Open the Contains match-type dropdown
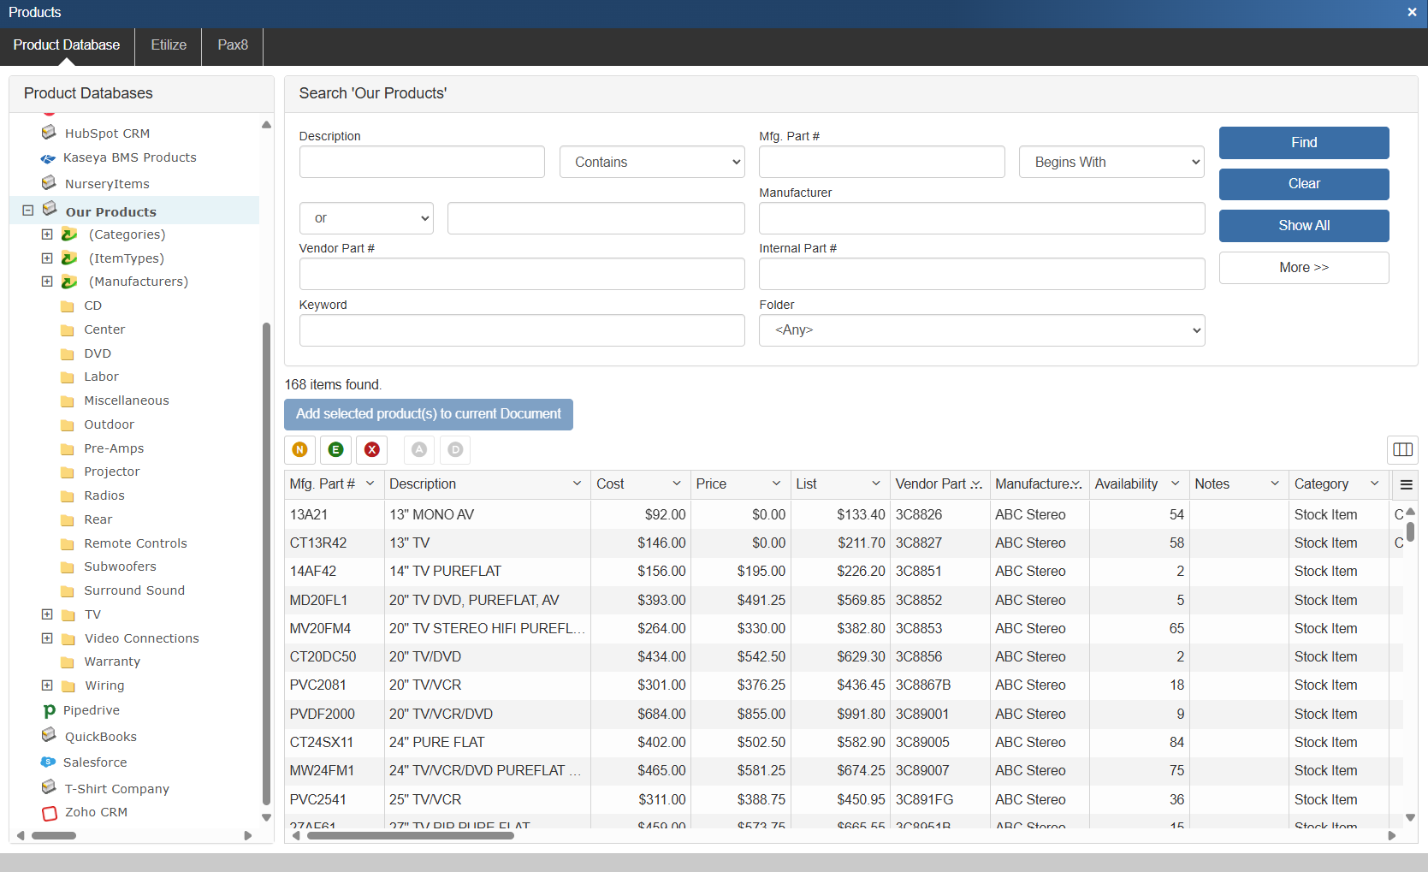The image size is (1428, 872). (x=652, y=162)
